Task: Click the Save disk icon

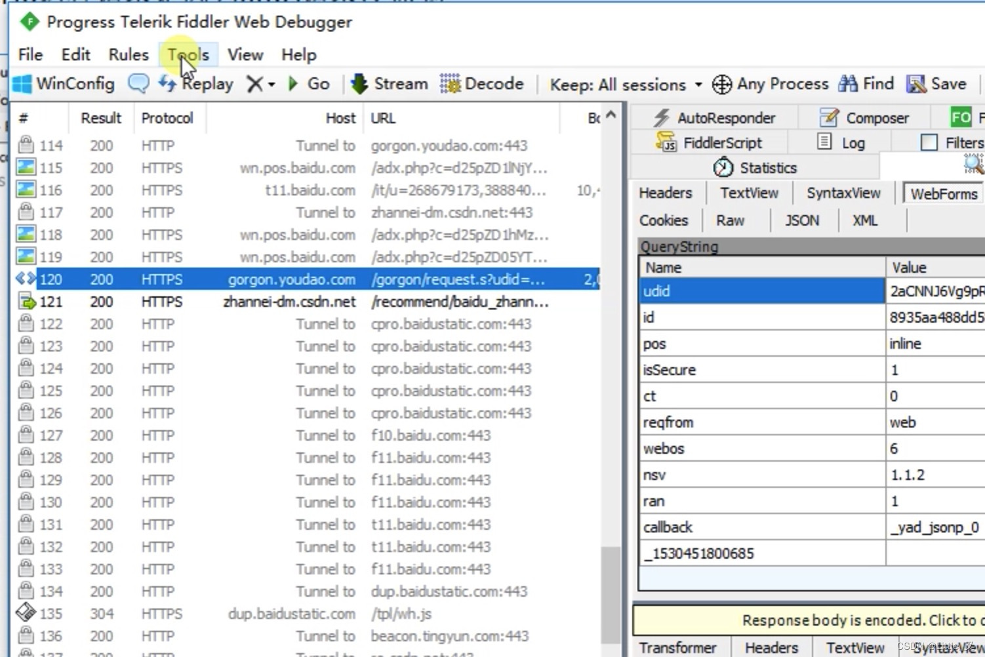Action: 915,84
